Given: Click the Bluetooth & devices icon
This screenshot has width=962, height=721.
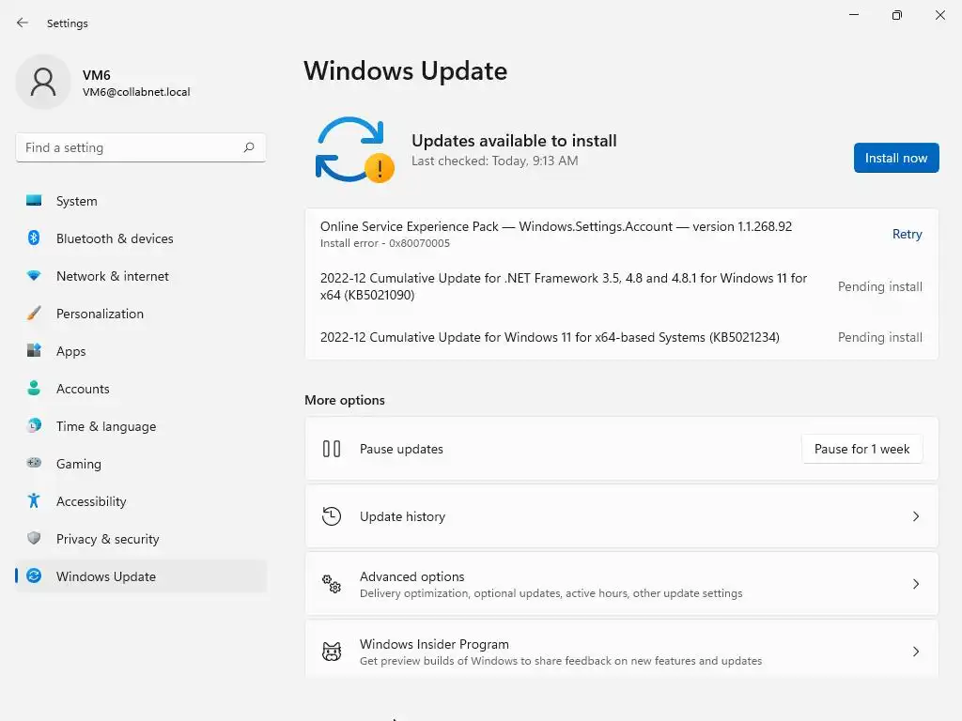Looking at the screenshot, I should click(34, 238).
